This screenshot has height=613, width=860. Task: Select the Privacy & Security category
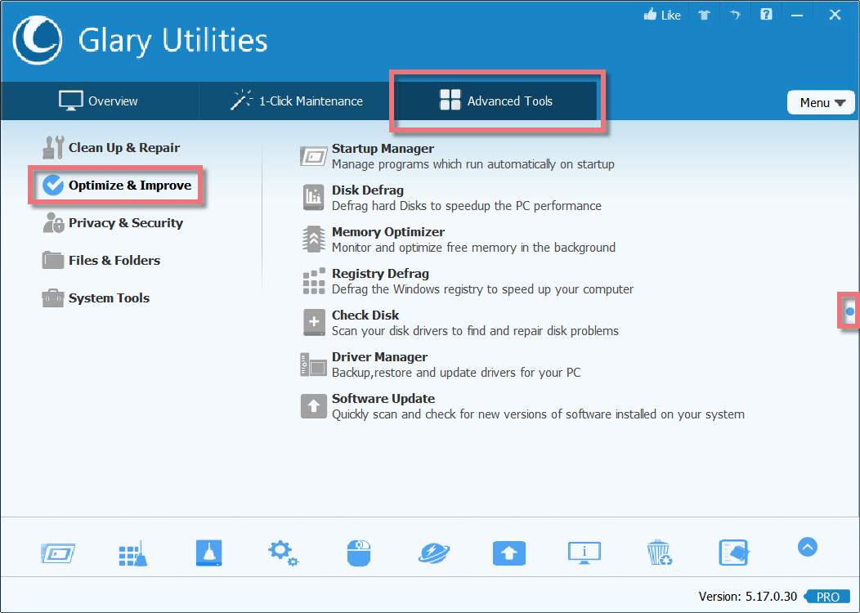pos(125,222)
